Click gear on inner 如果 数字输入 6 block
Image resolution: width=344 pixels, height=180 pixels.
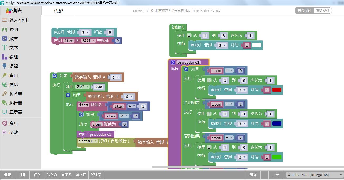click(68, 95)
